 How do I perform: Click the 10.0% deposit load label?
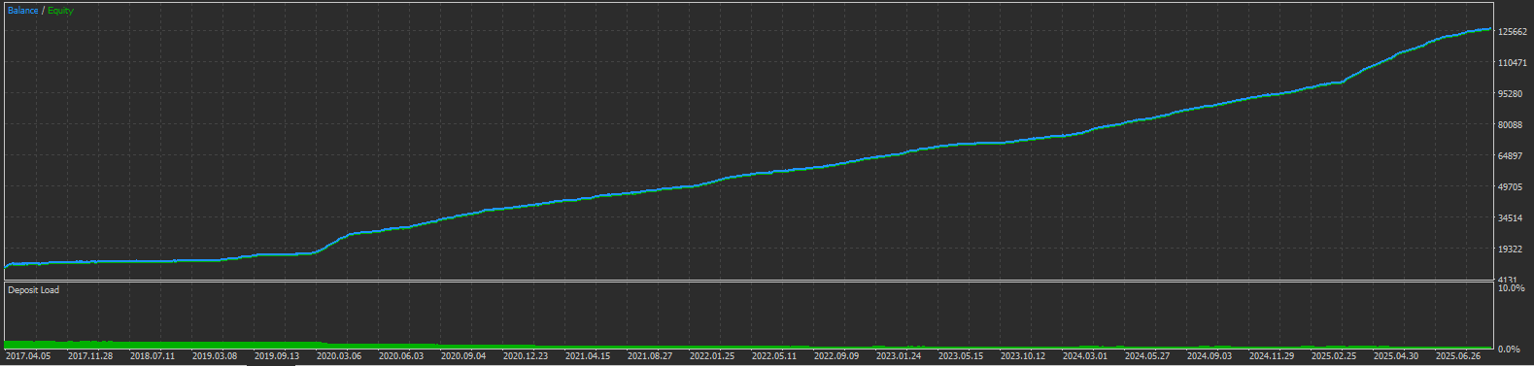[x=1512, y=289]
